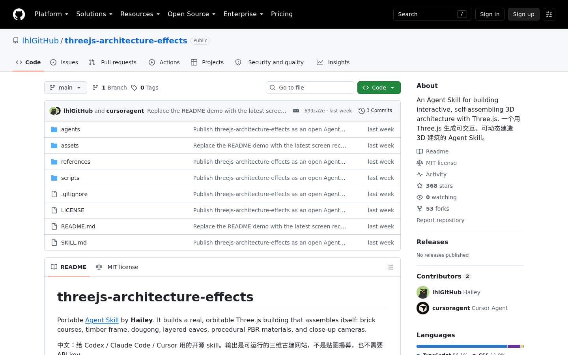The width and height of the screenshot is (568, 355).
Task: Open the GitHub homepage logo
Action: coord(19,14)
